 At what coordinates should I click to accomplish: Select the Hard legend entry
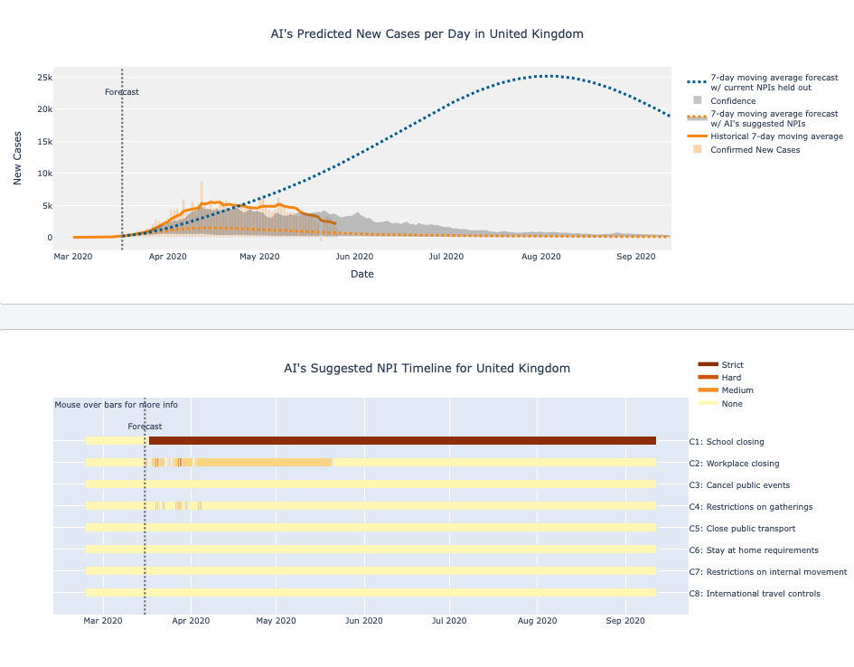pos(731,378)
